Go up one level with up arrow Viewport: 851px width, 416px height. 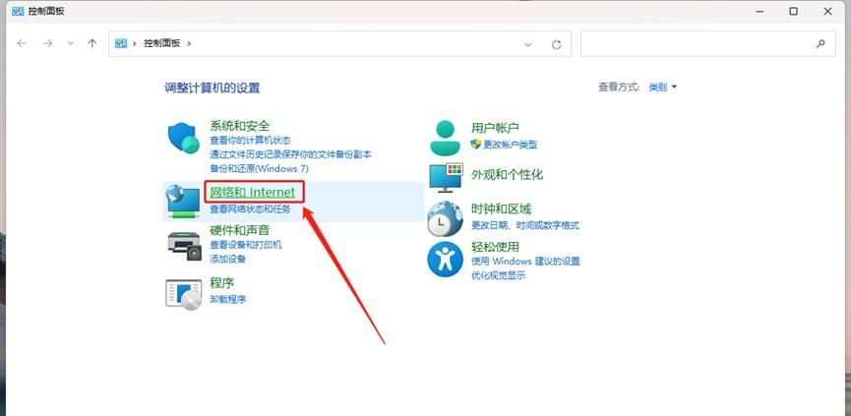[92, 43]
